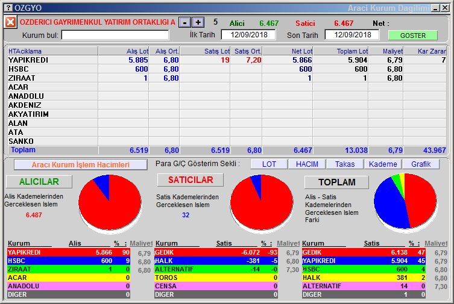454x304 pixels.
Task: Click YAPIKREDI Satış Lot value 19
Action: tap(225, 60)
